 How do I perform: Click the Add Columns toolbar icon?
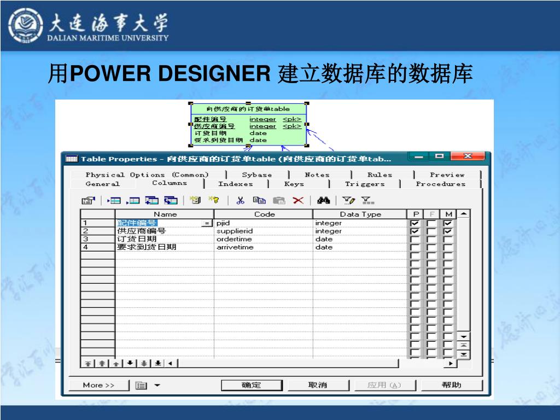click(152, 201)
